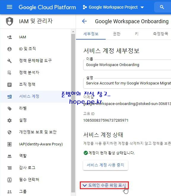The height and width of the screenshot is (196, 171).
Task: Open the hamburger navigation menu
Action: coord(9,7)
